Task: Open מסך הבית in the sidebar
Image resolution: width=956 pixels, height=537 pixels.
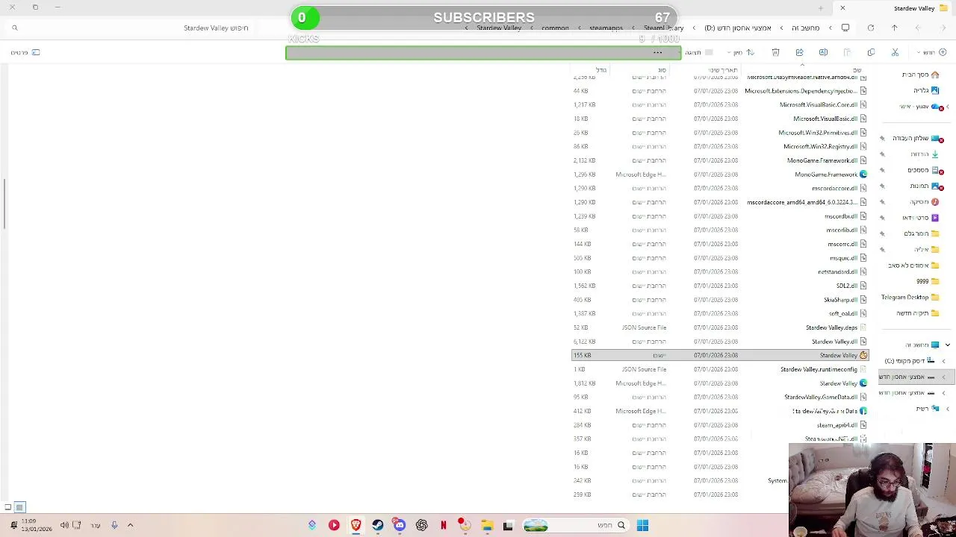Action: pos(920,75)
